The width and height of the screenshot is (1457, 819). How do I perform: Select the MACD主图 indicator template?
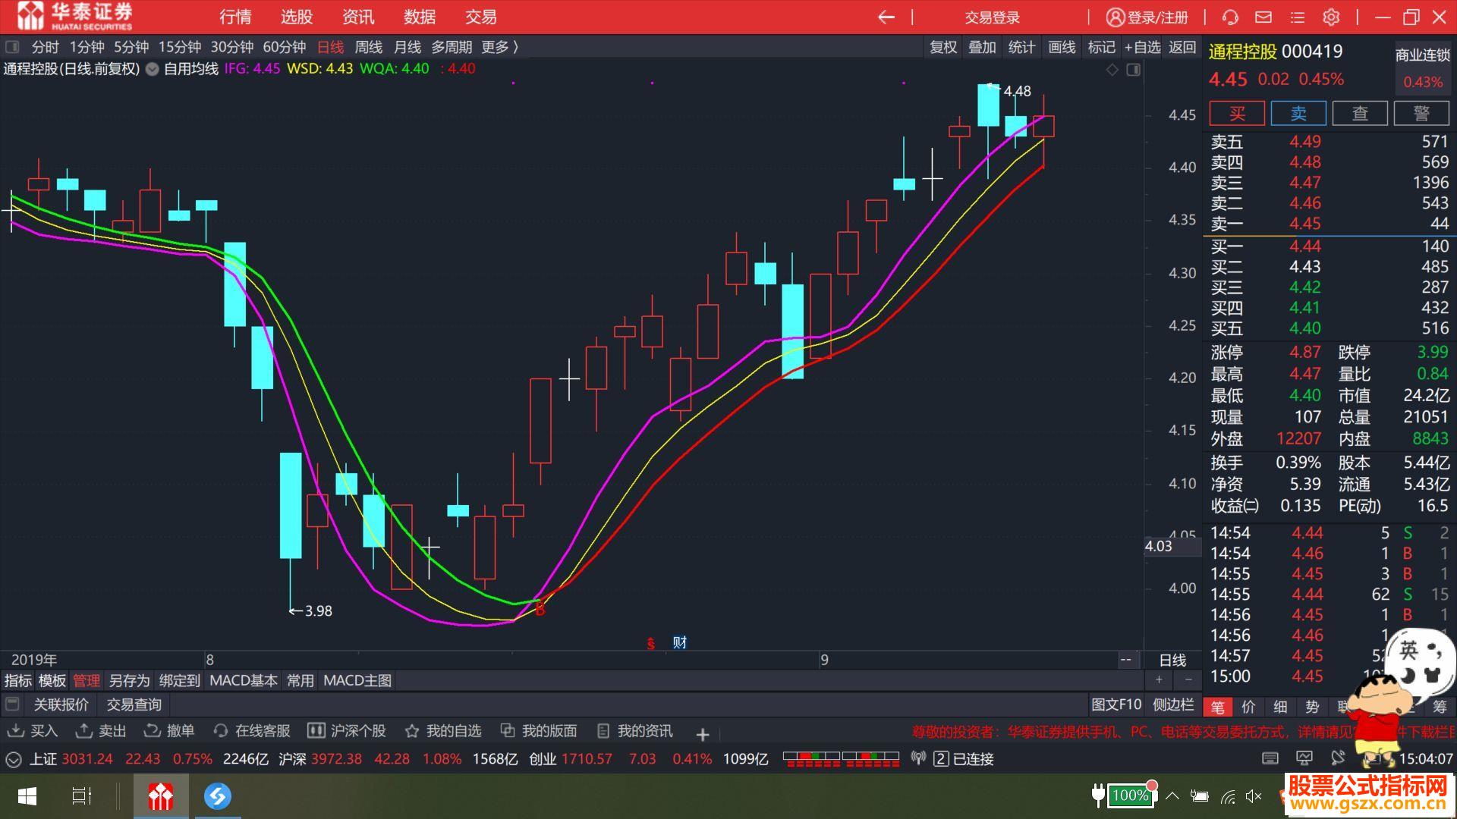pyautogui.click(x=357, y=680)
